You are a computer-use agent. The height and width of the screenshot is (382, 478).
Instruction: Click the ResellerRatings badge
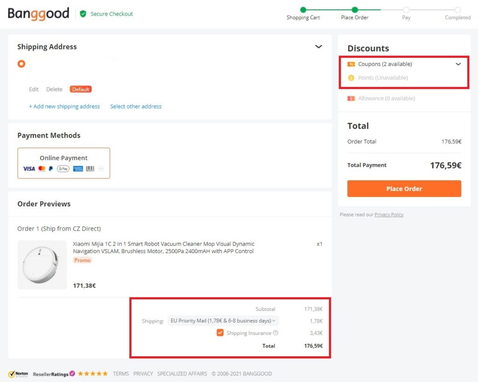tap(54, 374)
